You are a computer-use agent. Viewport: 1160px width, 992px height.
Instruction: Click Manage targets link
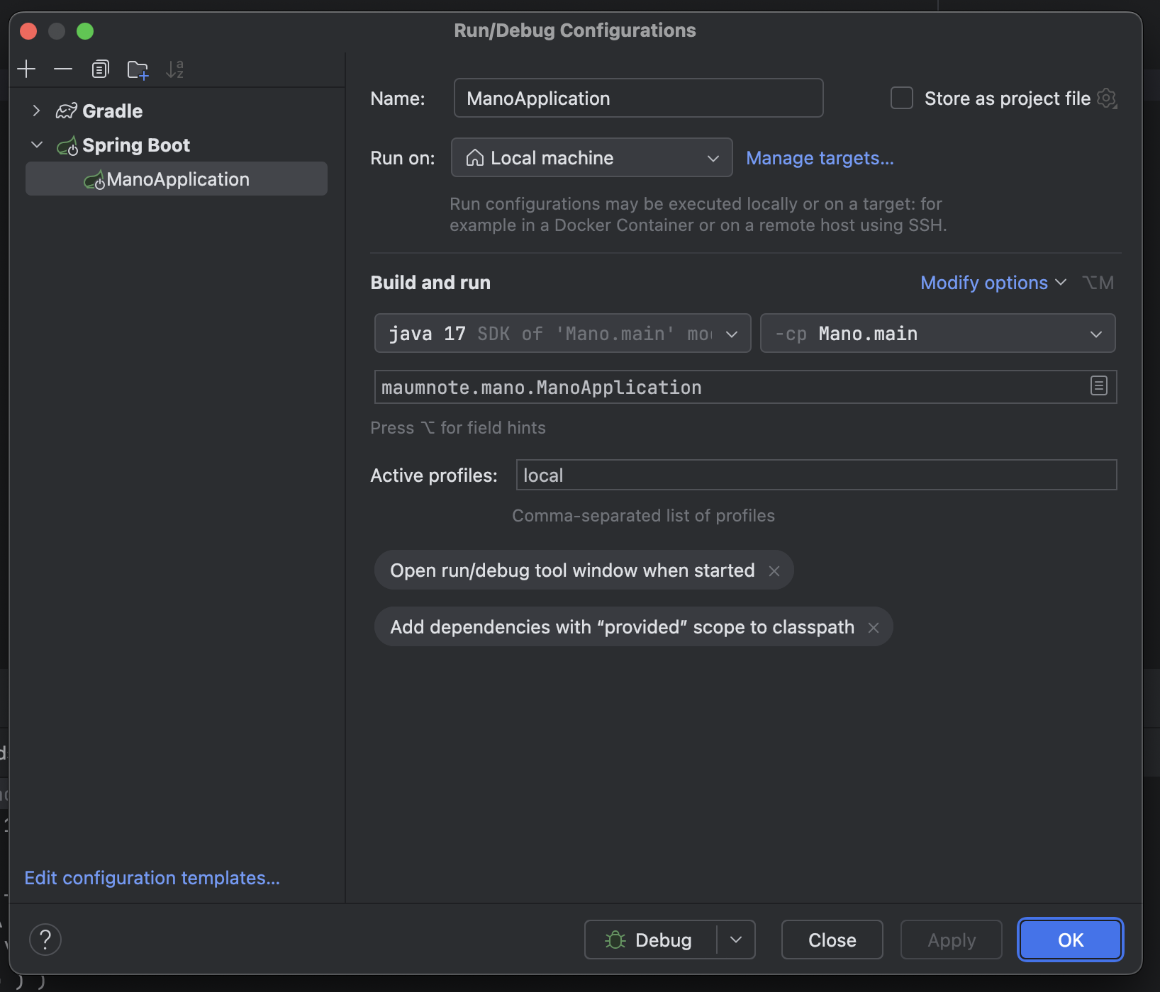click(820, 158)
